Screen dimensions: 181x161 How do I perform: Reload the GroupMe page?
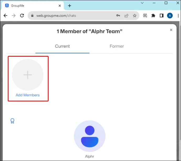click(22, 15)
